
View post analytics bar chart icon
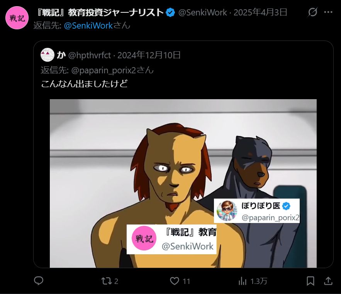point(242,281)
